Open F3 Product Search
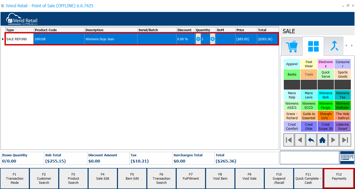 [x=73, y=178]
